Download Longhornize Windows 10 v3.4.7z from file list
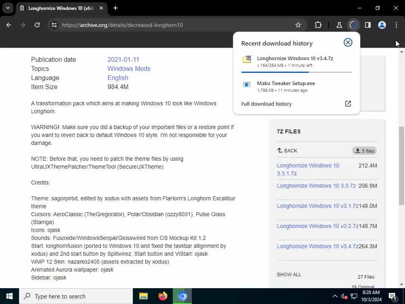The image size is (405, 304). [318, 246]
